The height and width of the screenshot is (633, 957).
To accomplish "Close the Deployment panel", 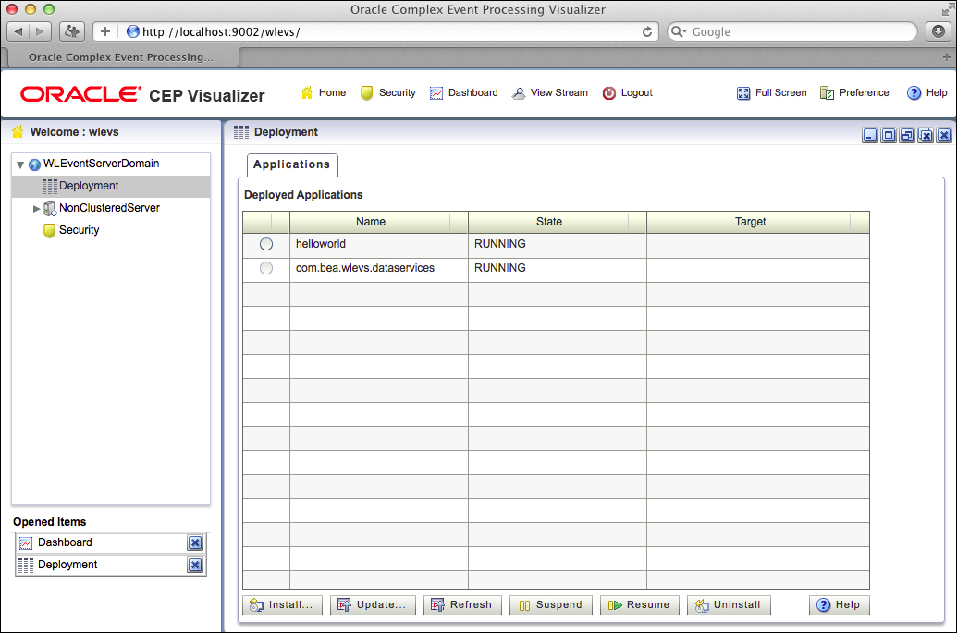I will click(944, 136).
